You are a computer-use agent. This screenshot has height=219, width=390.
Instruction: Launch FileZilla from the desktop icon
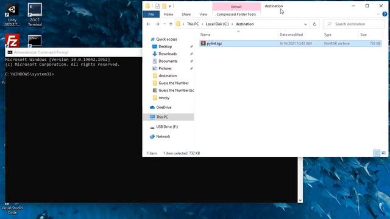tap(12, 41)
